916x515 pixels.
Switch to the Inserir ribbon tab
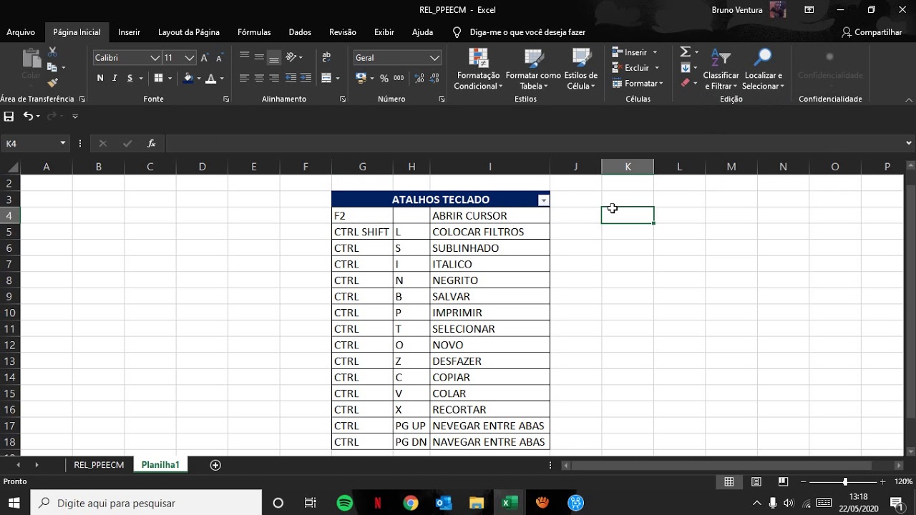[x=130, y=32]
